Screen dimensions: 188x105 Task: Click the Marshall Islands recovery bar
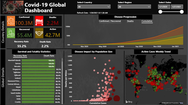click(x=38, y=60)
